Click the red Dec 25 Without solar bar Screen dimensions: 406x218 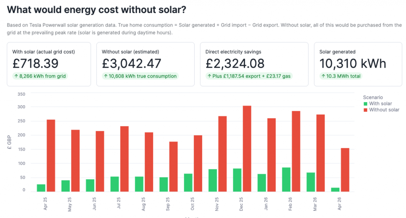[x=247, y=148]
